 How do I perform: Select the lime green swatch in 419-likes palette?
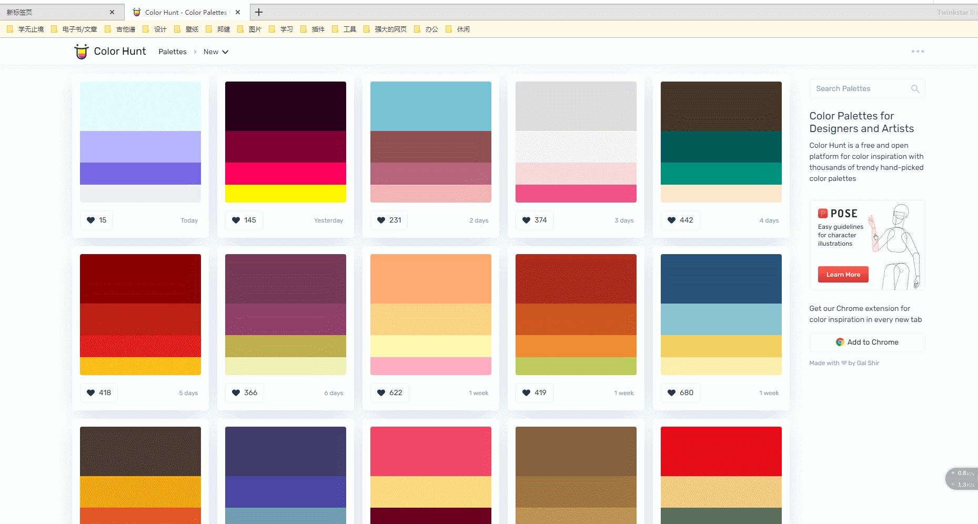tap(576, 366)
